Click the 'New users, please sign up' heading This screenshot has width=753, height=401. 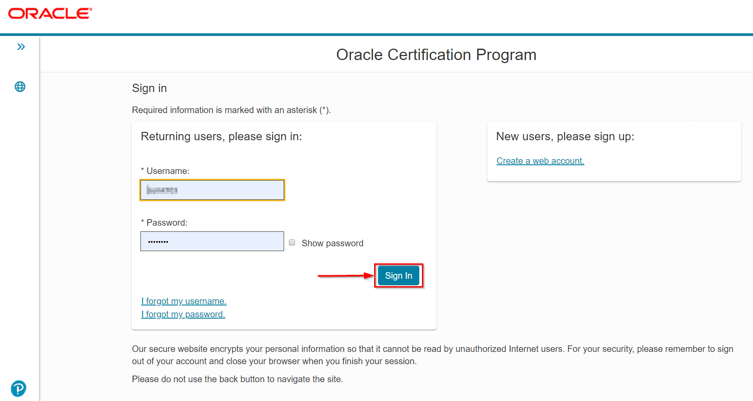coord(565,137)
